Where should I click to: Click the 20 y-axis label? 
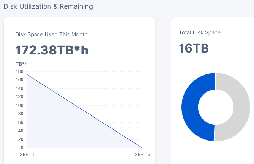(x=21, y=139)
